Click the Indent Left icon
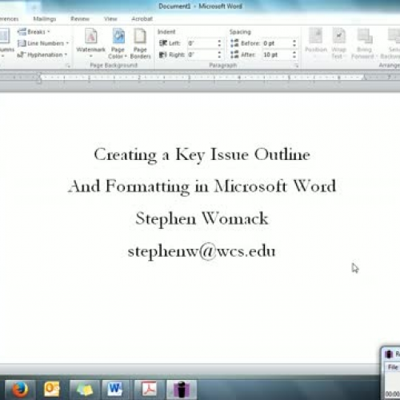The image size is (400, 400). (x=163, y=43)
